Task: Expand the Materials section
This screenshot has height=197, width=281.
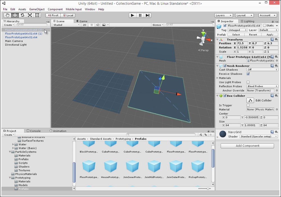Action: (x=217, y=78)
